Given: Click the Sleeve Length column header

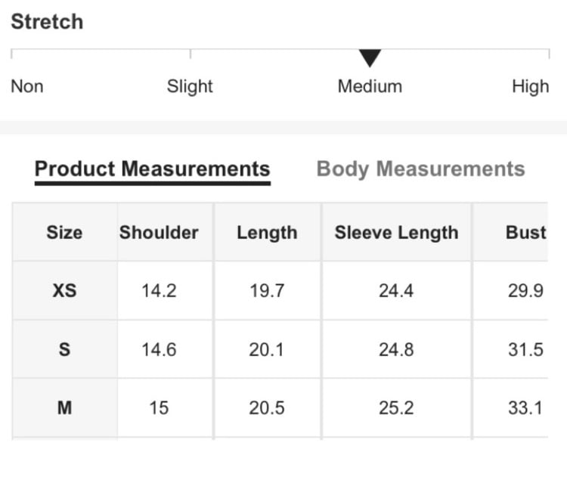Looking at the screenshot, I should pyautogui.click(x=396, y=233).
